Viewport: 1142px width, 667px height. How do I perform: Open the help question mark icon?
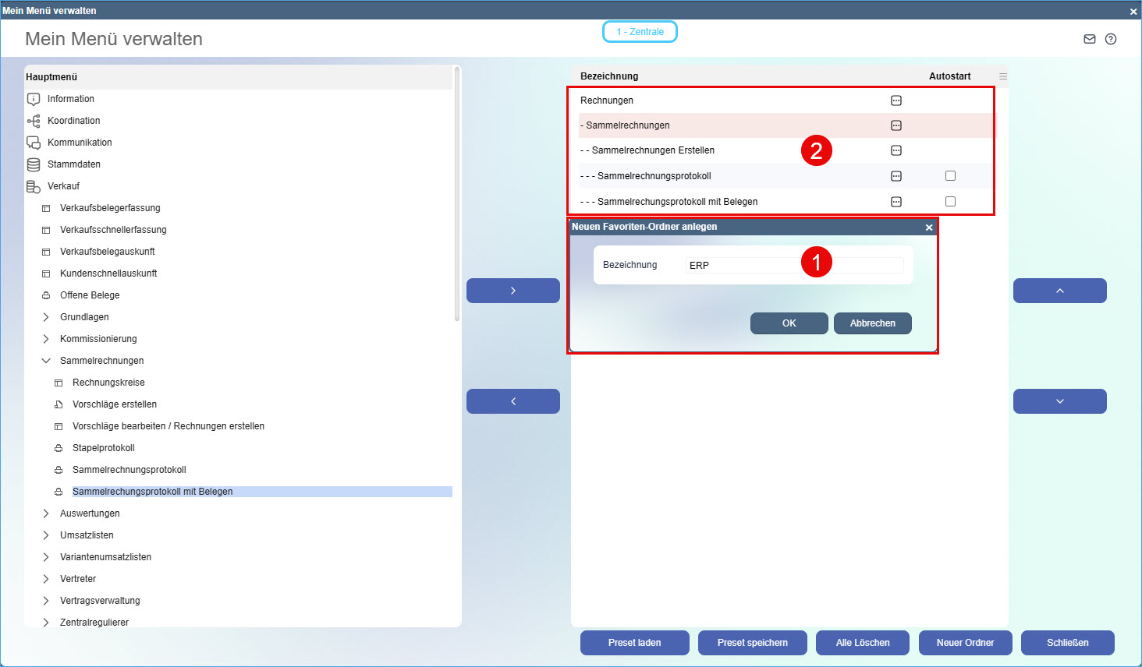pos(1111,39)
